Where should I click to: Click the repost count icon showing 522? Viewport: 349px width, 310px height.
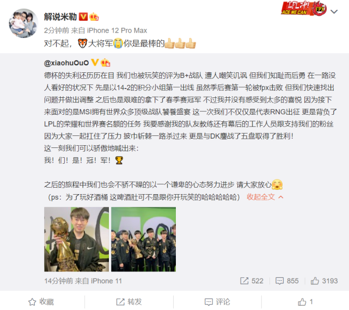pos(244,281)
